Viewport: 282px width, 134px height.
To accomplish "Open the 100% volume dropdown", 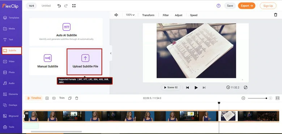I will (x=130, y=15).
